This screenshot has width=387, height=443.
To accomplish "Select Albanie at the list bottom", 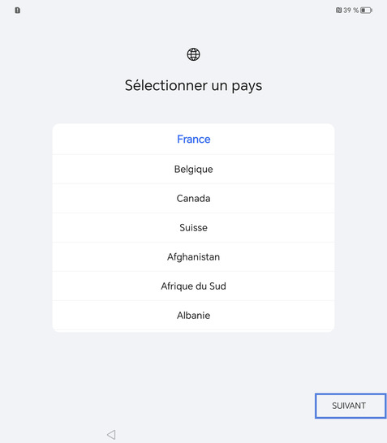I will tap(193, 316).
